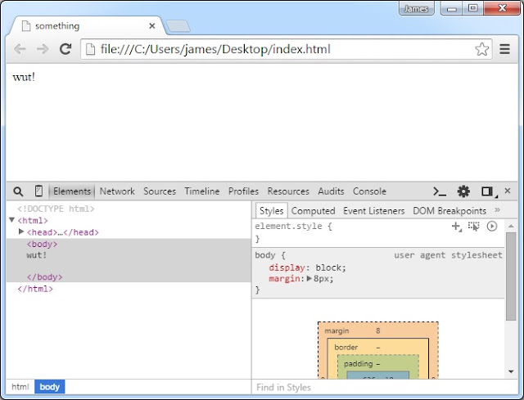This screenshot has height=400, width=524.
Task: Select the opening <body> tag
Action: tap(42, 244)
